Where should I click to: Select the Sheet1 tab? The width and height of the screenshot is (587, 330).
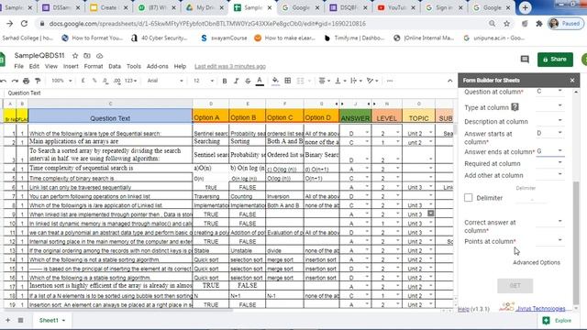pyautogui.click(x=52, y=320)
